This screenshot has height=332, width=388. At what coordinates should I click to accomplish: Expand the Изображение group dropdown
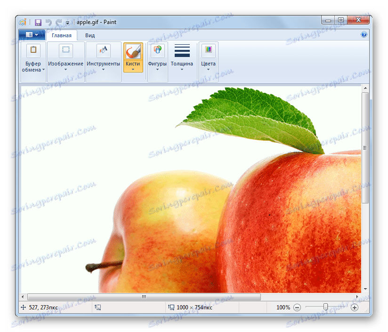click(x=65, y=70)
